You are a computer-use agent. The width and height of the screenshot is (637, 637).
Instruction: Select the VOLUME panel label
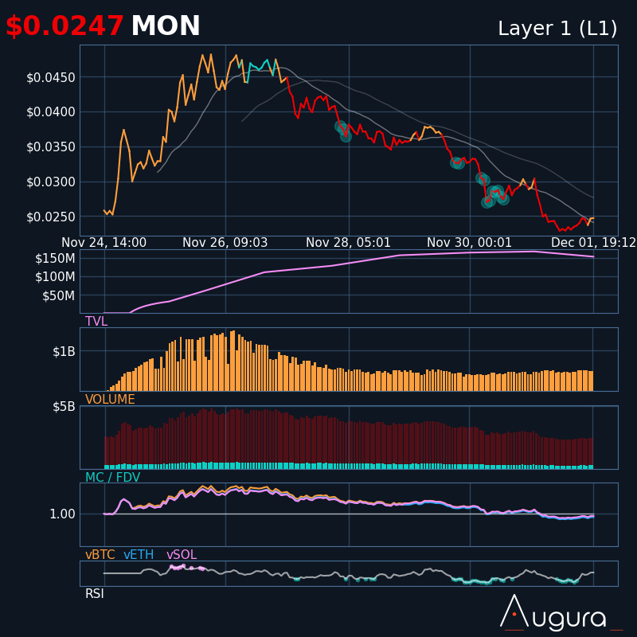coord(110,400)
